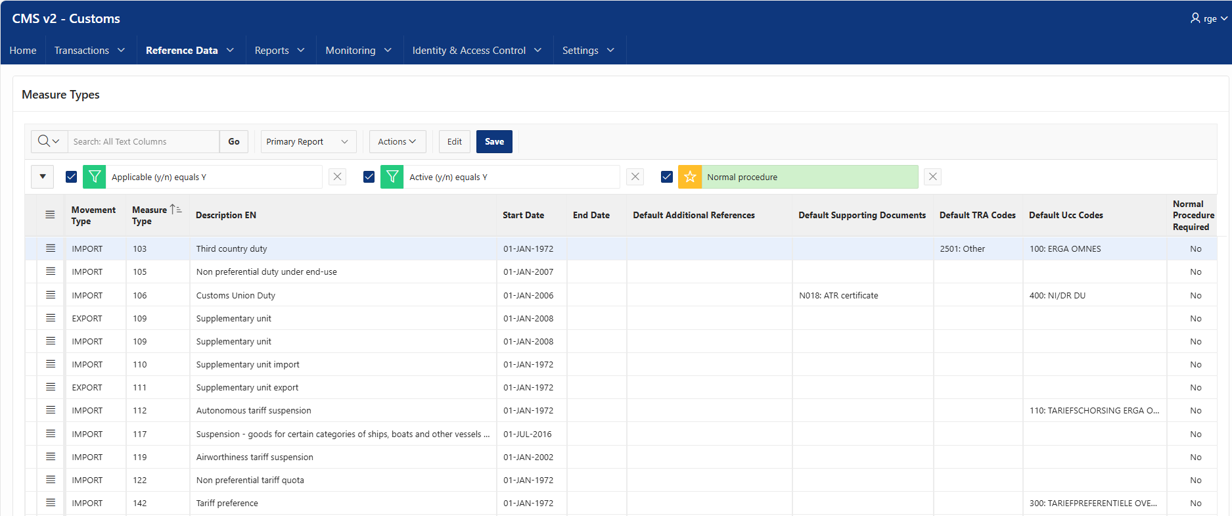This screenshot has height=516, width=1232.
Task: Go to the Home menu item
Action: 23,50
